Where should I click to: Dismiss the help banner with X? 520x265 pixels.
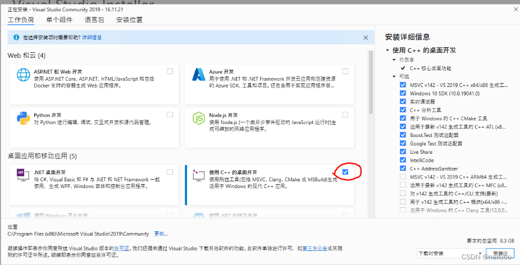(366, 38)
